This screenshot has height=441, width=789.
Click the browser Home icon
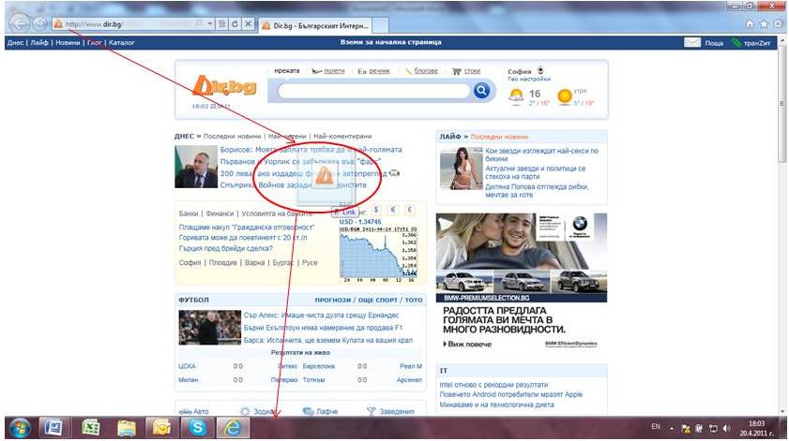tap(750, 23)
